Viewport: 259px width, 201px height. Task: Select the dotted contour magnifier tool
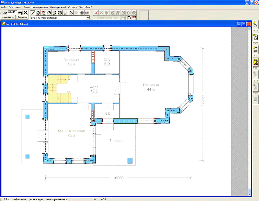click(x=60, y=13)
